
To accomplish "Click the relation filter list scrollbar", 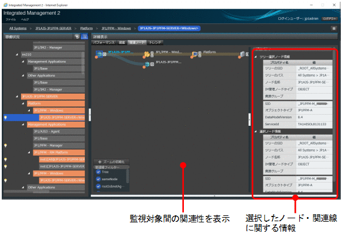I will tap(128, 176).
